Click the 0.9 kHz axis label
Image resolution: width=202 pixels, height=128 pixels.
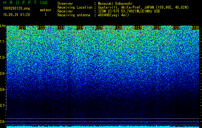click(3, 74)
